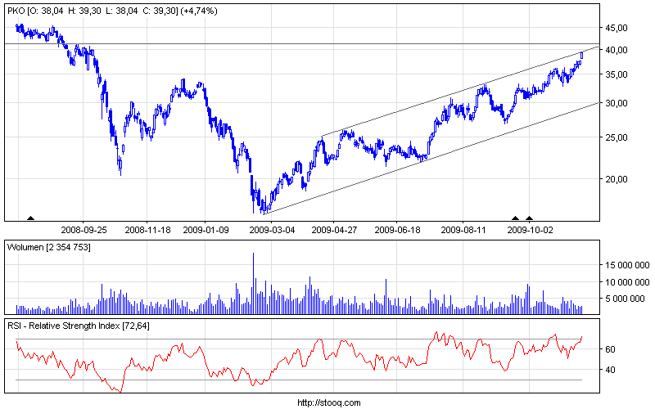Click the triangle marker above 2009-10-02 label
Screen dimensions: 655x409
[x=529, y=218]
